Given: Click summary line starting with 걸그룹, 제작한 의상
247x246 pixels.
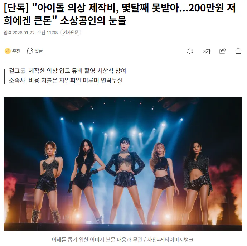Looking at the screenshot, I should (67, 71).
